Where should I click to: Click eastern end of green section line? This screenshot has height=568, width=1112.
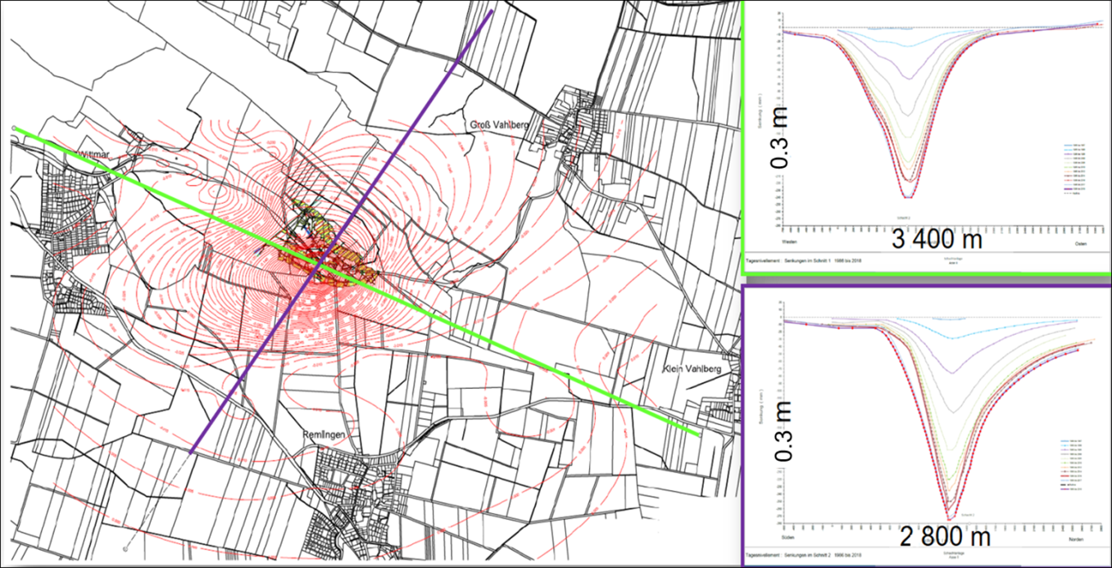point(699,435)
